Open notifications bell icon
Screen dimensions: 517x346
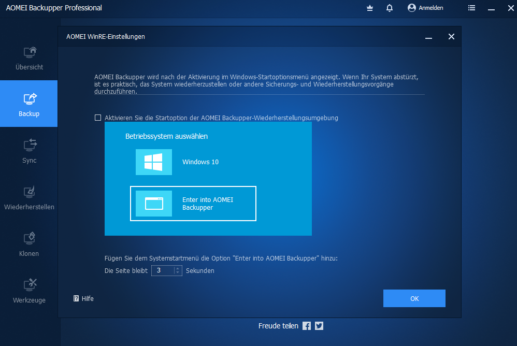click(x=390, y=8)
